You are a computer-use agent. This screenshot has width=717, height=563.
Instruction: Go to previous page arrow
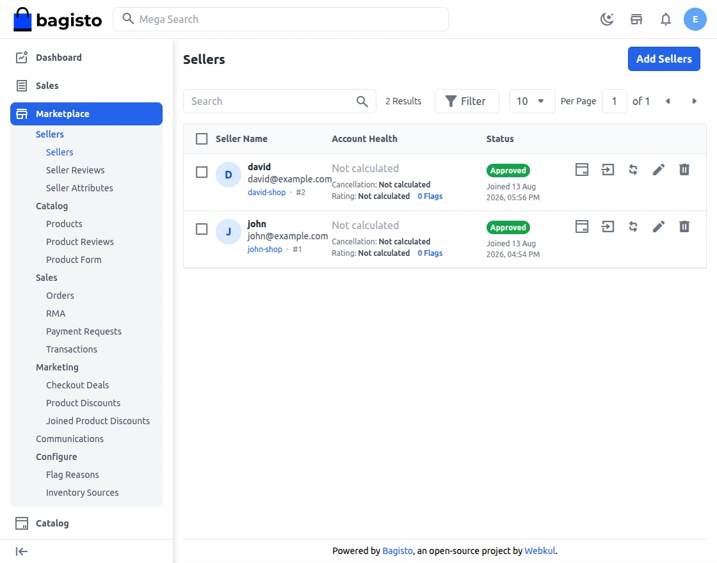tap(668, 101)
